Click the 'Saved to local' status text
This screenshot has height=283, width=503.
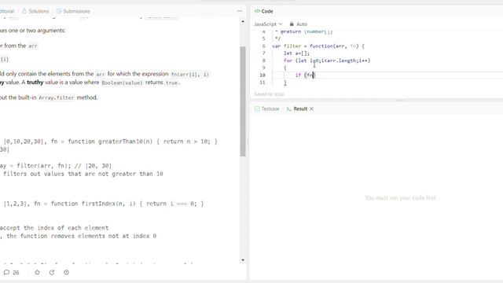[269, 94]
